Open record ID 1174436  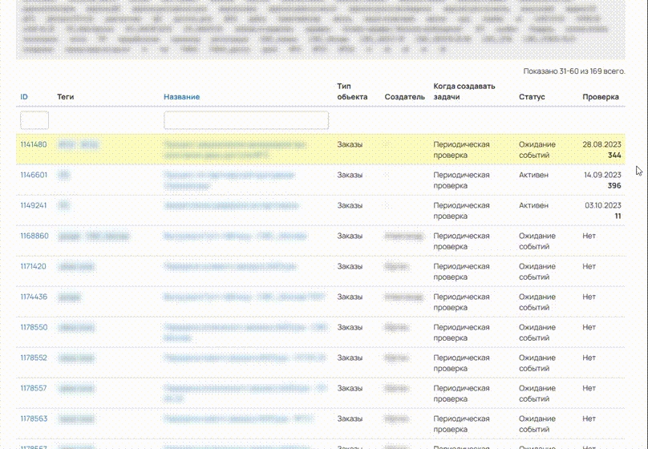click(34, 297)
